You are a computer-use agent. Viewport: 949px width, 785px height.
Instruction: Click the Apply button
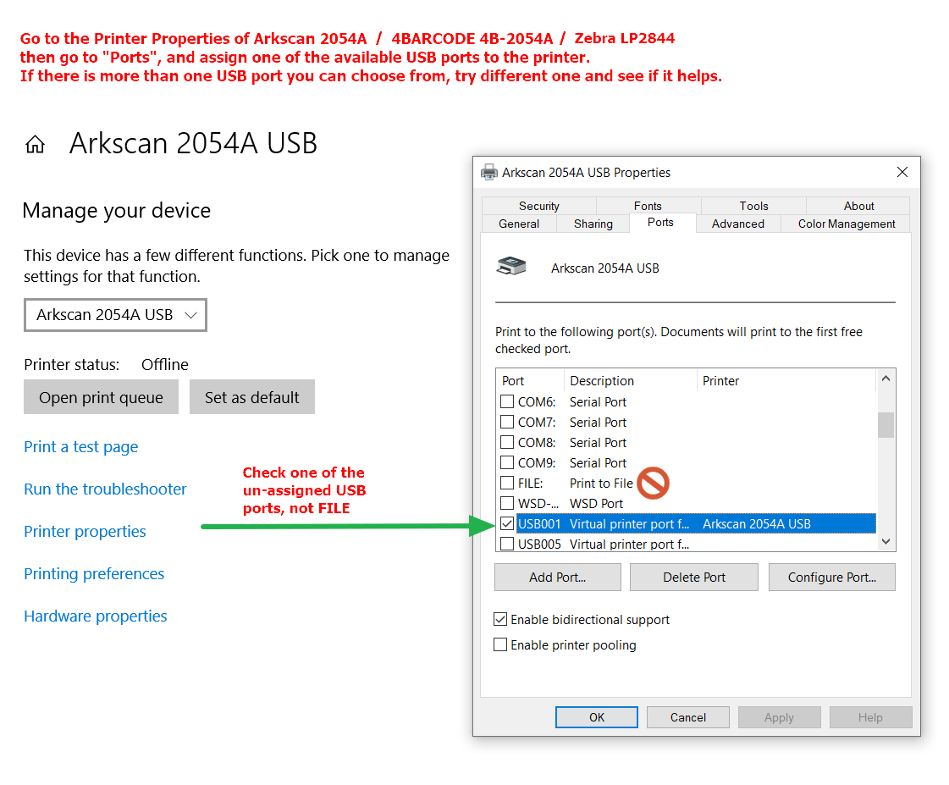[779, 717]
